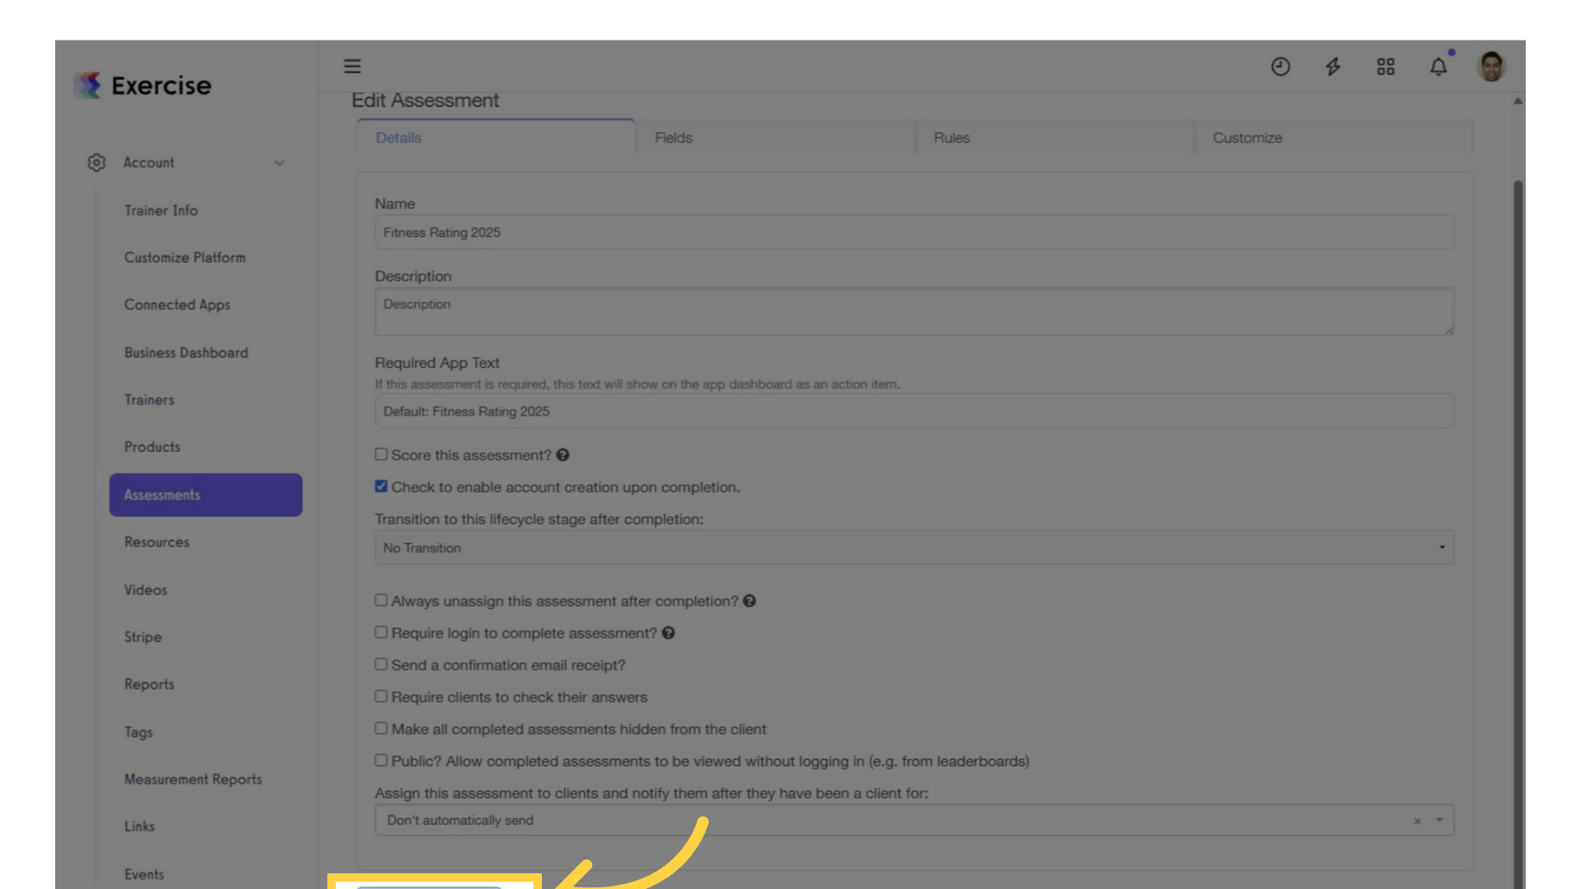The width and height of the screenshot is (1581, 889).
Task: Enable Public completed assessments checkbox
Action: (x=381, y=761)
